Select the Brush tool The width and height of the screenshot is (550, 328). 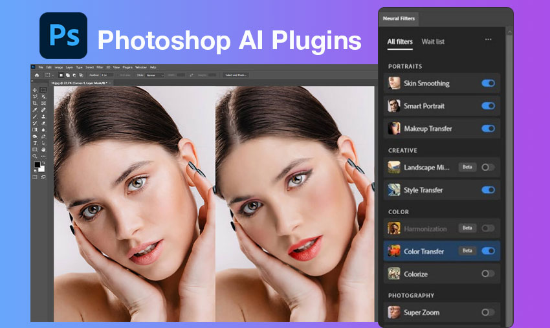[35, 116]
